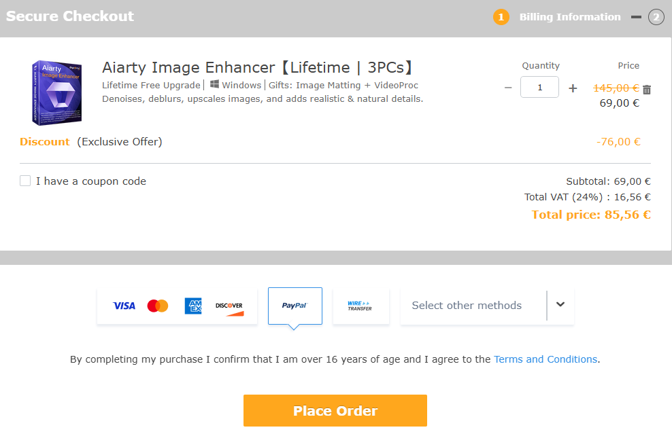Viewport: 672px width, 434px height.
Task: Decrease quantity with the minus button
Action: click(x=508, y=88)
